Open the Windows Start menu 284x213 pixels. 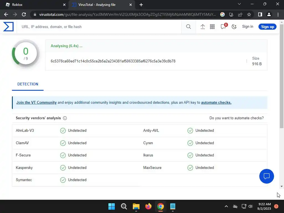pyautogui.click(x=111, y=206)
